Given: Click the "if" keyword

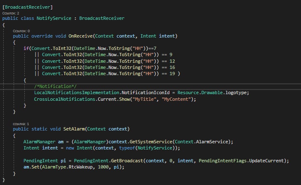Looking at the screenshot, I should (x=26, y=48).
